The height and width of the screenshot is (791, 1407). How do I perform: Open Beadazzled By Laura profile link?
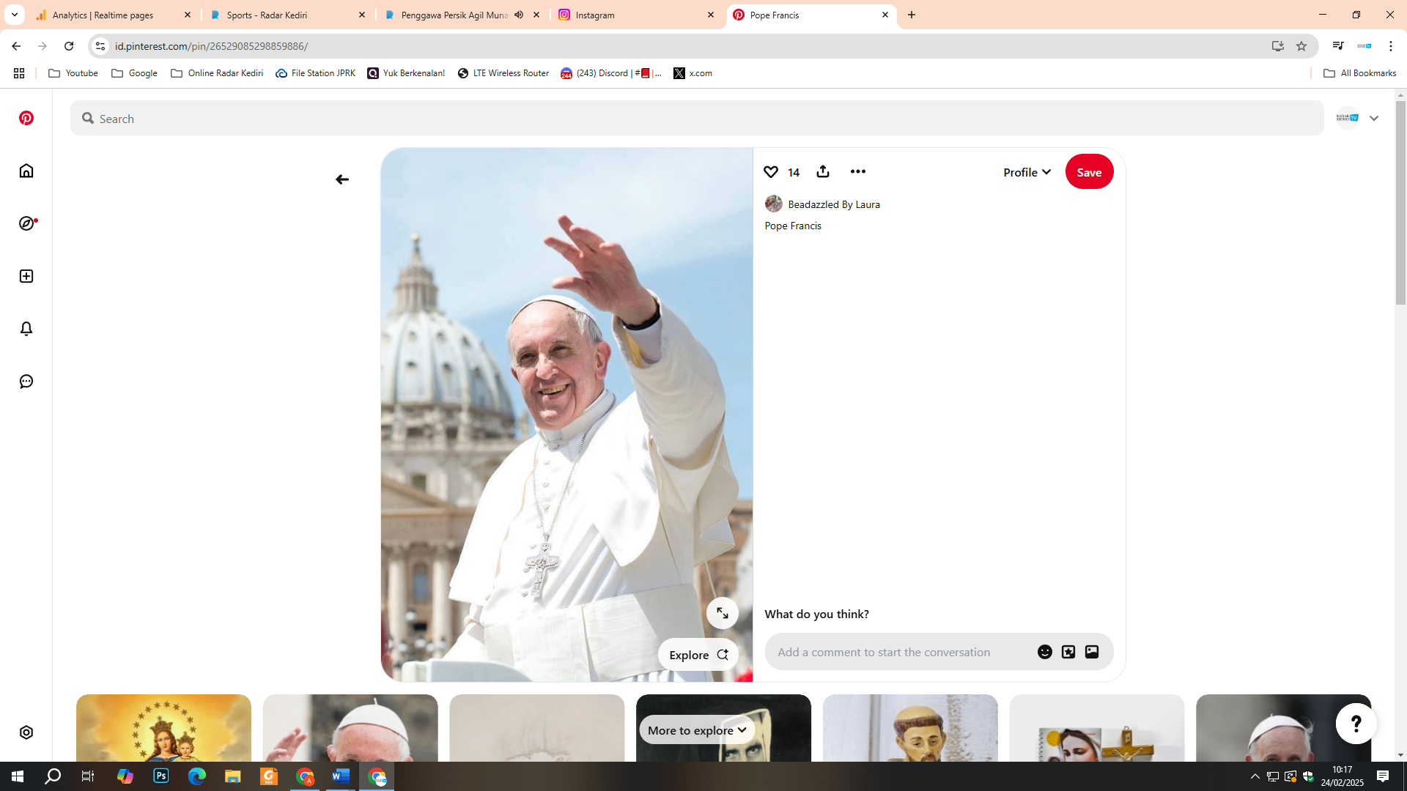pyautogui.click(x=833, y=204)
